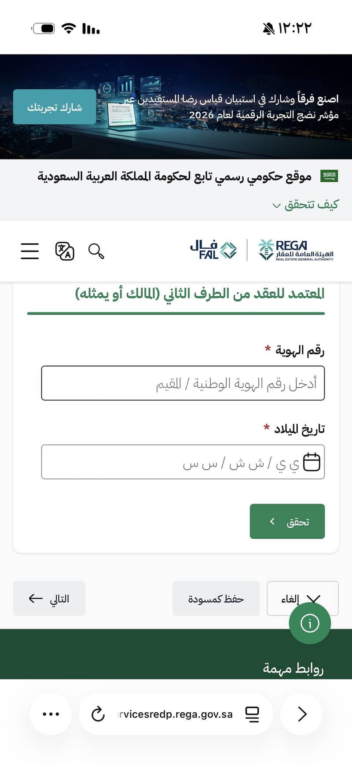Click the REGA authority logo
352x765 pixels.
click(296, 250)
